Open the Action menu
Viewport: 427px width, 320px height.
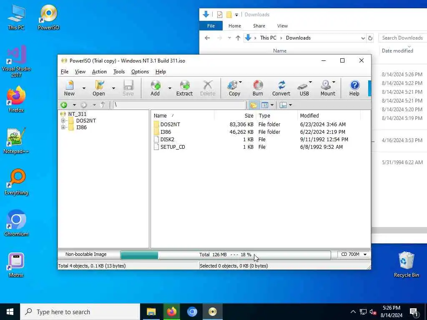pyautogui.click(x=99, y=72)
